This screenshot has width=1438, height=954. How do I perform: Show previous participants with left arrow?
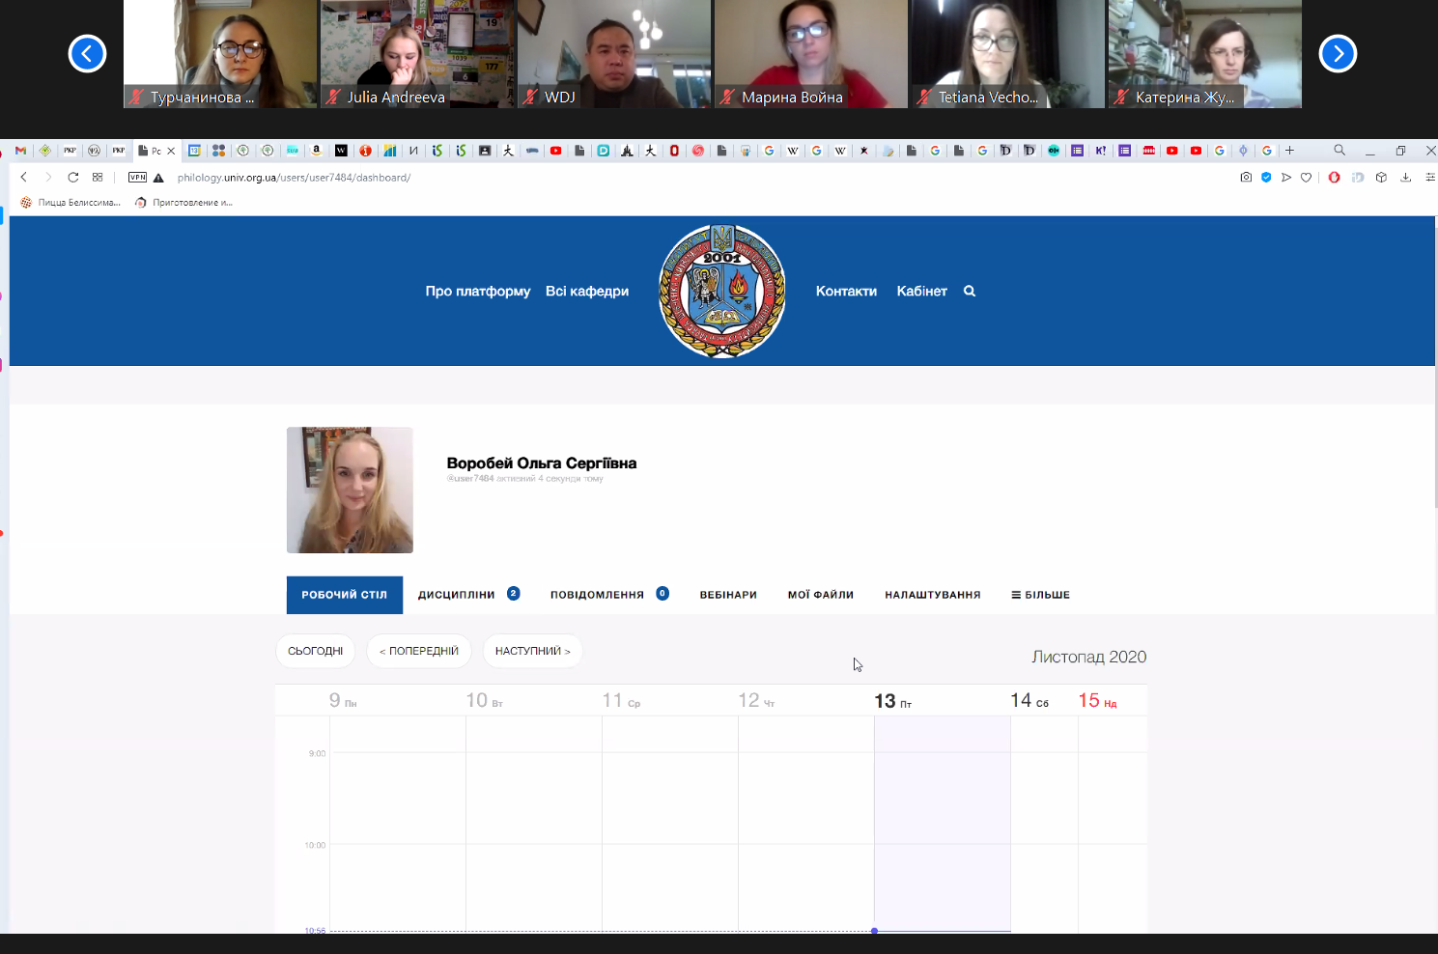tap(87, 54)
